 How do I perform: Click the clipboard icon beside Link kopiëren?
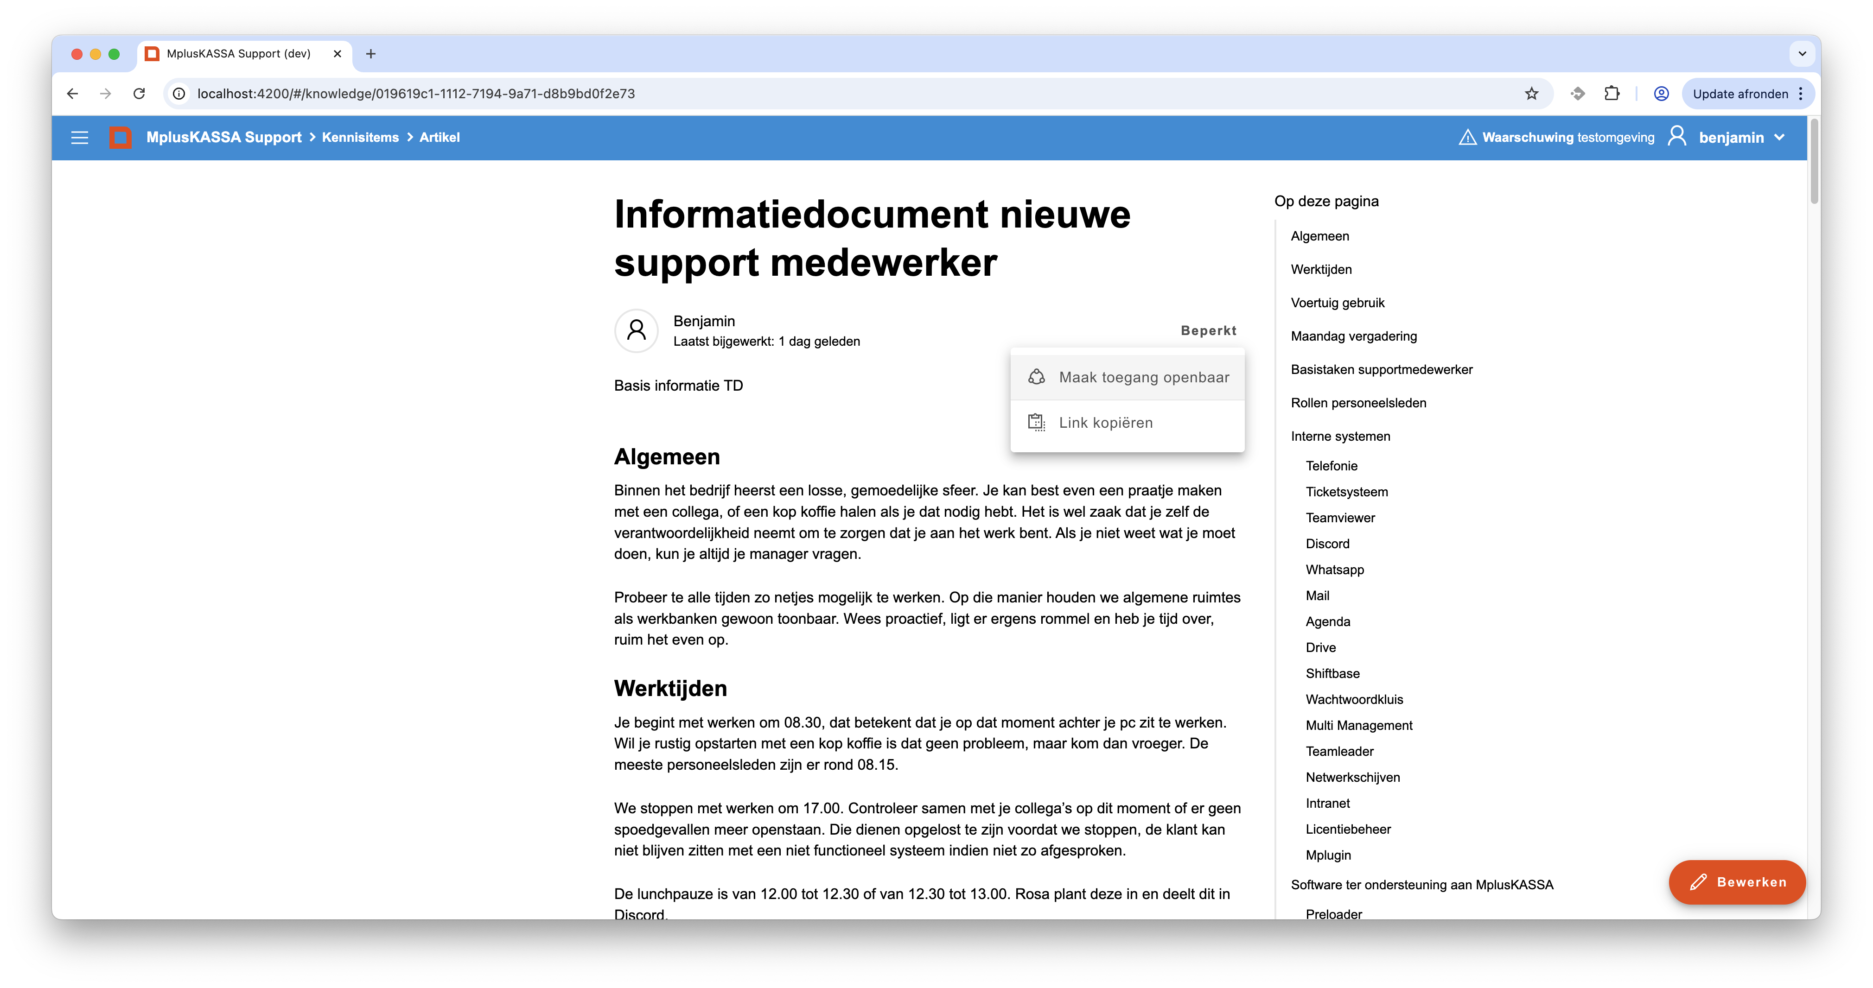coord(1036,422)
